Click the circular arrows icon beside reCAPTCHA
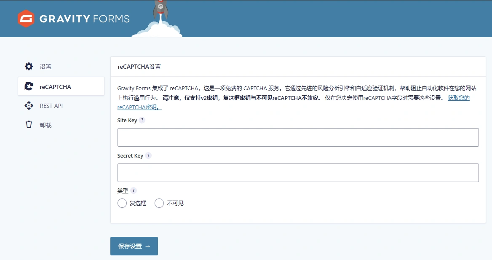The image size is (492, 260). (x=28, y=86)
